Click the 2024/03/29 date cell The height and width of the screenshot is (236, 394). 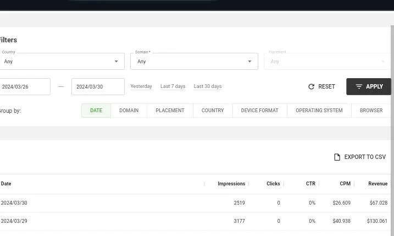coord(14,221)
